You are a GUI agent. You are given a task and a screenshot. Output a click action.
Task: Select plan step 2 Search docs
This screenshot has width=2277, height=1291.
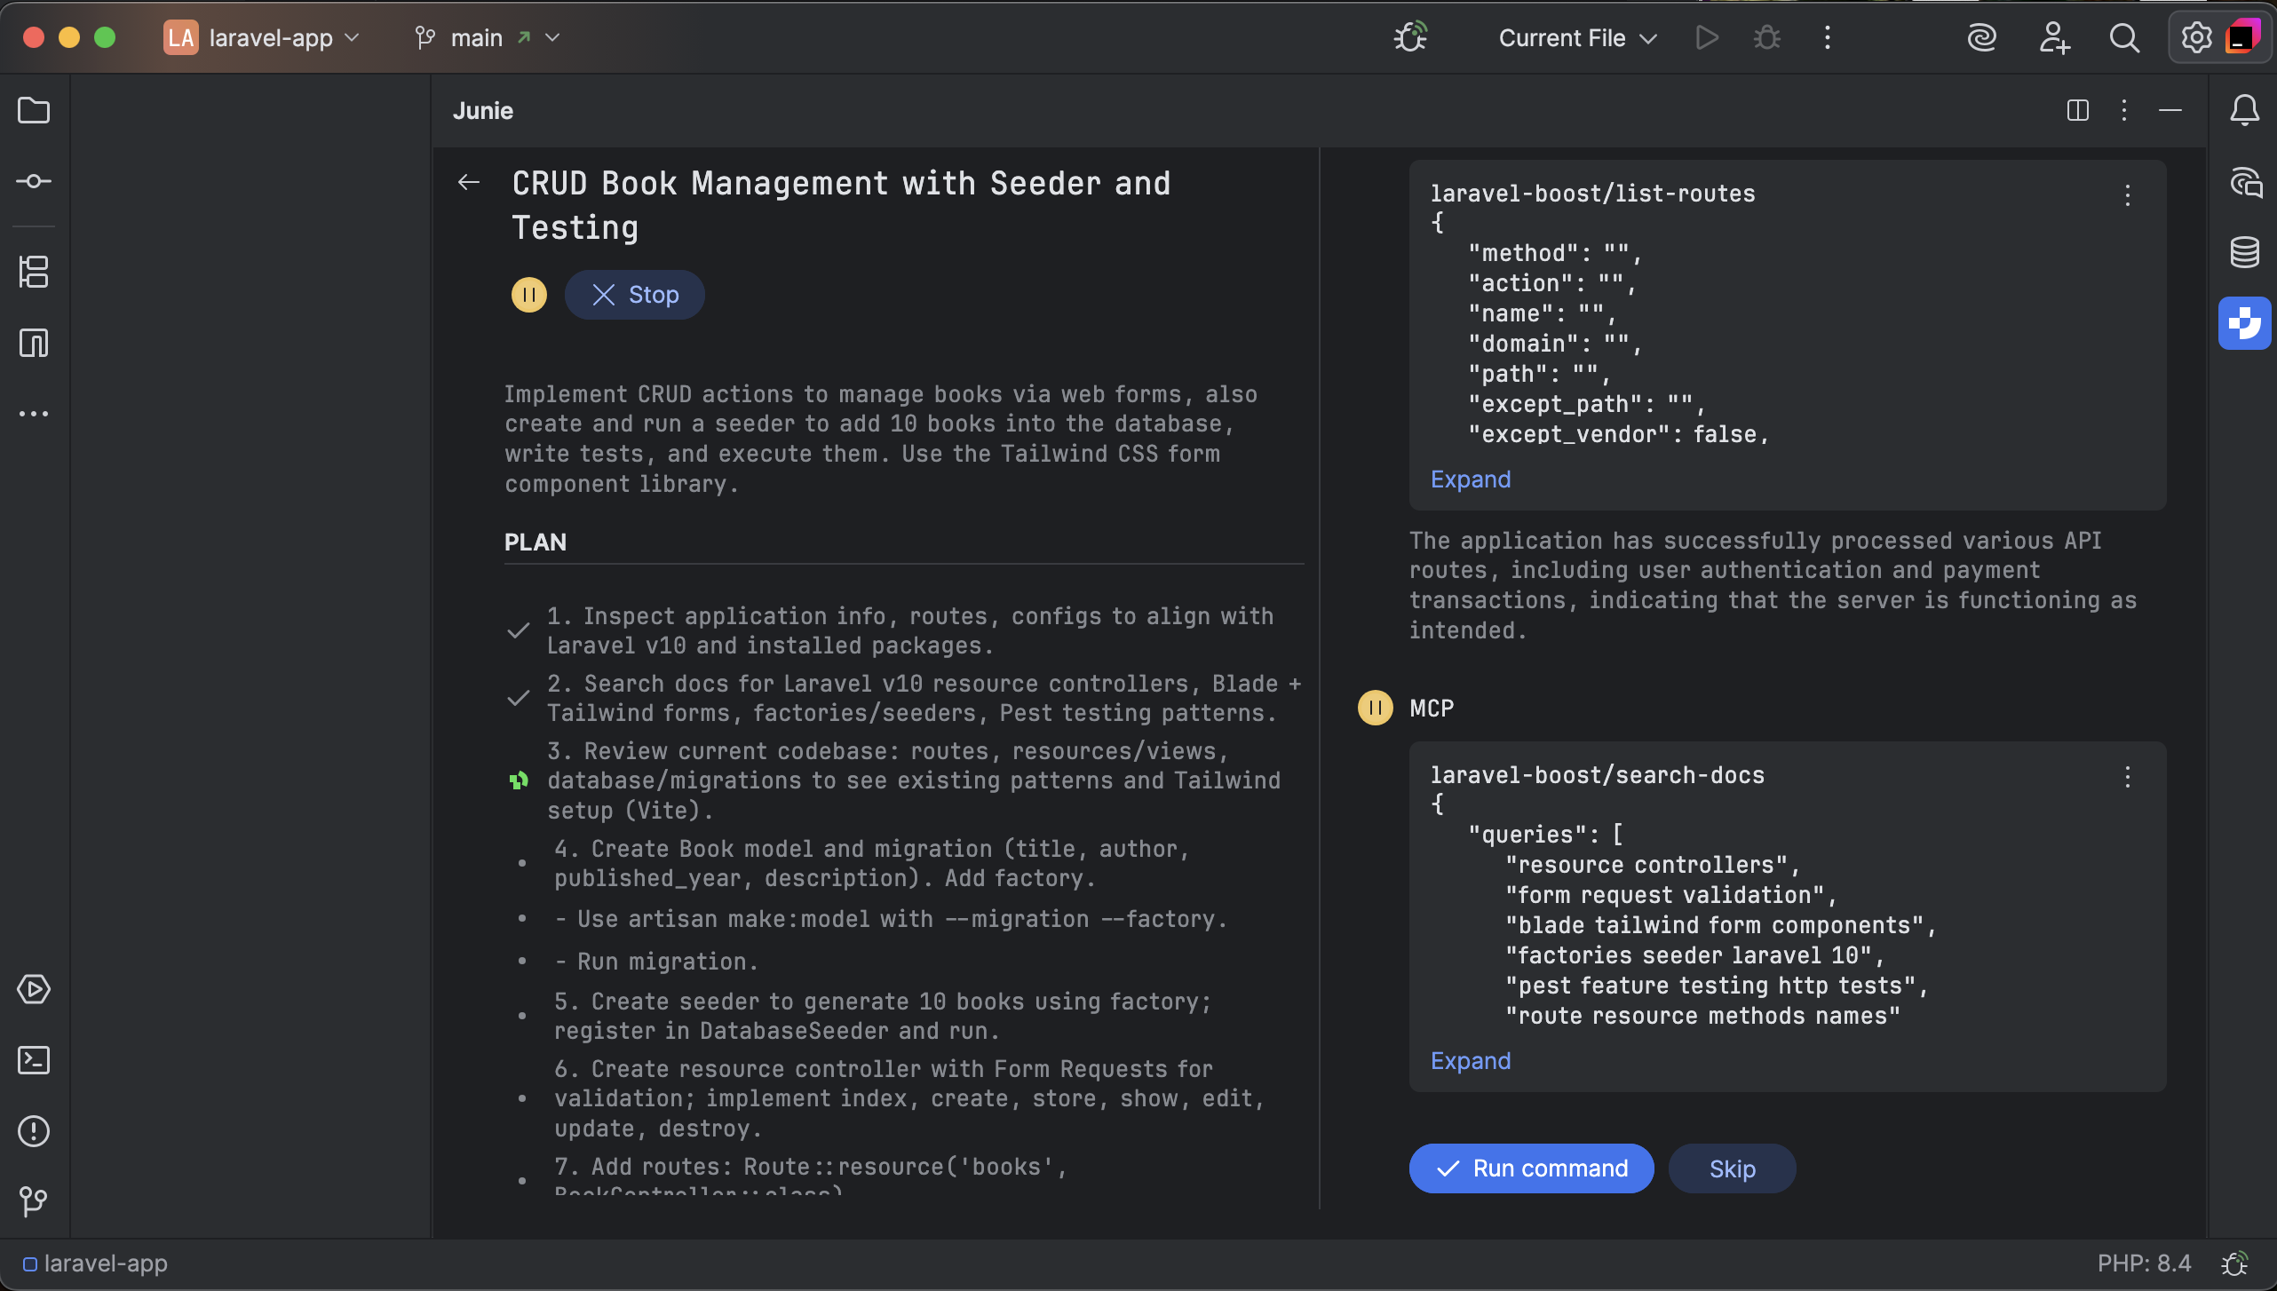click(x=924, y=699)
